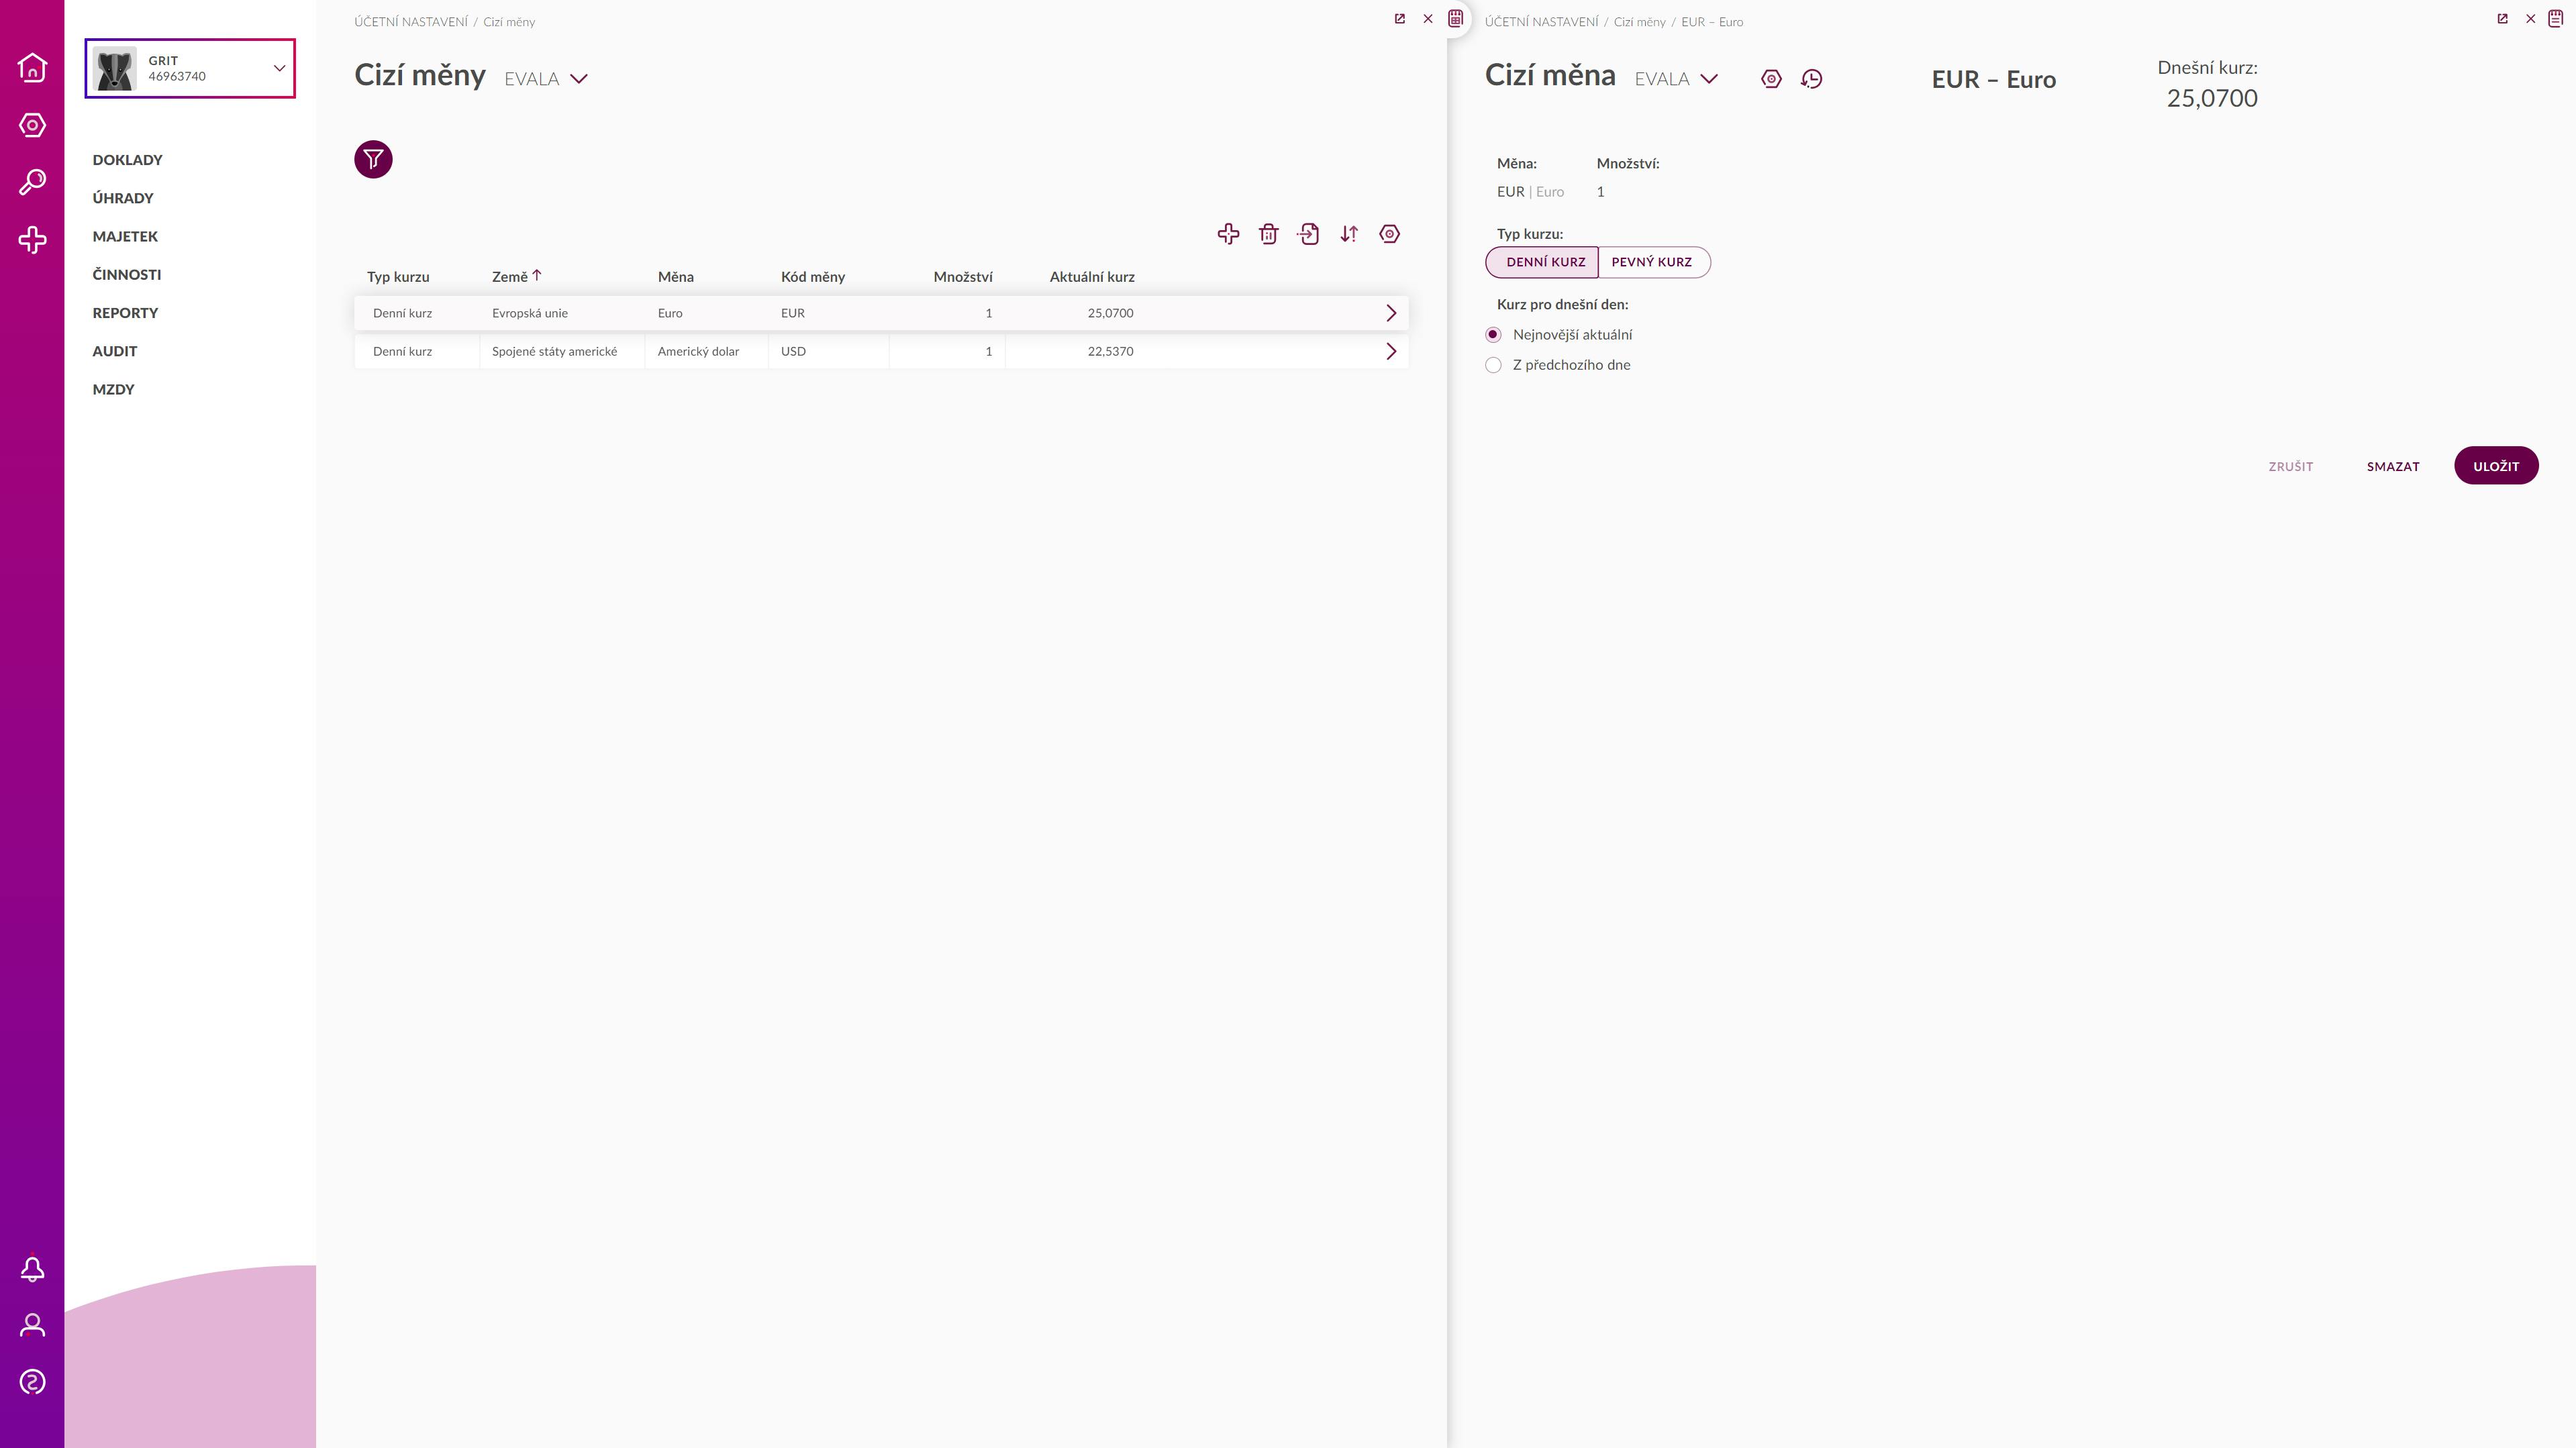Close the EUR – Euro detail panel
This screenshot has height=1448, width=2576.
pyautogui.click(x=2531, y=19)
